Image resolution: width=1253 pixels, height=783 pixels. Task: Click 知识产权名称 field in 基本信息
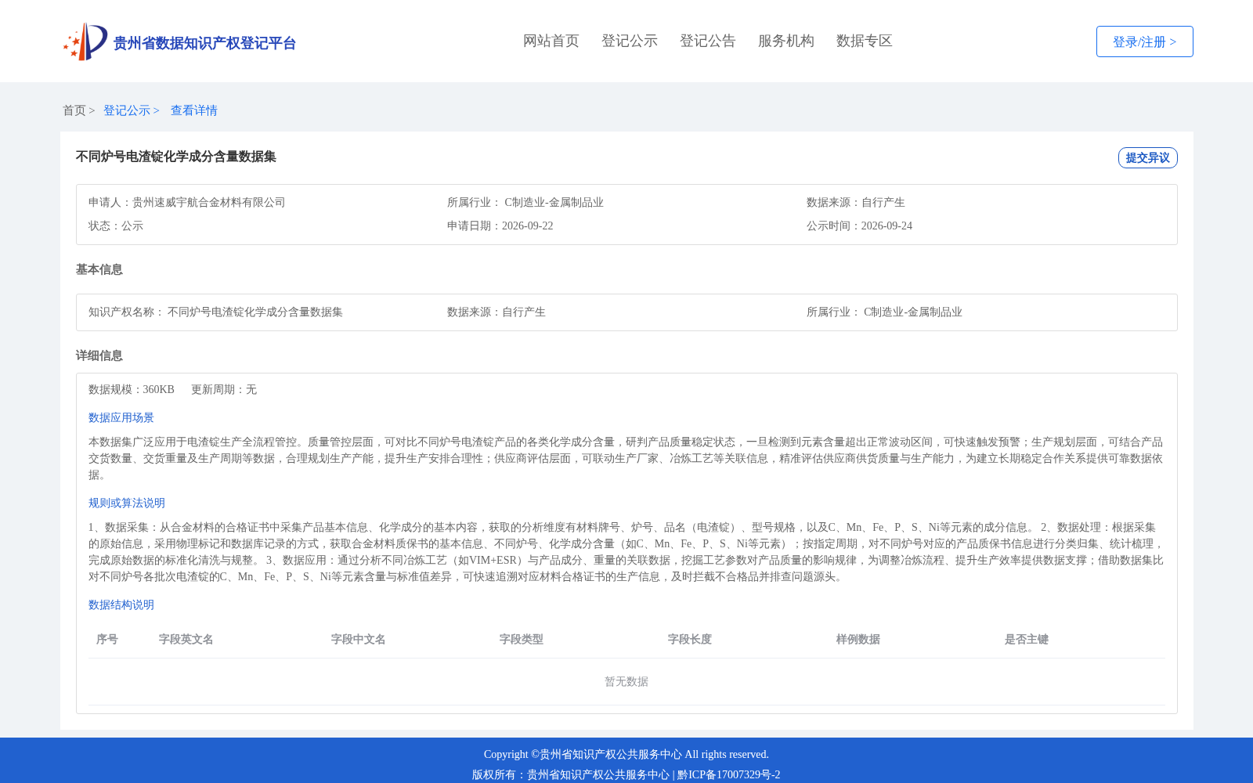[x=216, y=312]
